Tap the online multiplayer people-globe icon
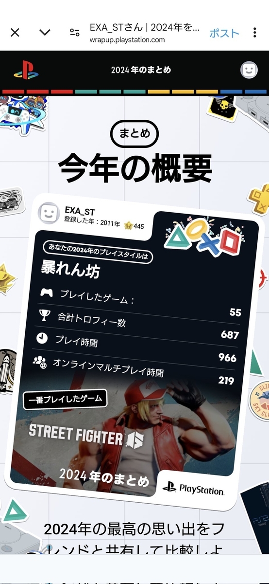Viewport: 269px width, 584px height. tap(39, 362)
